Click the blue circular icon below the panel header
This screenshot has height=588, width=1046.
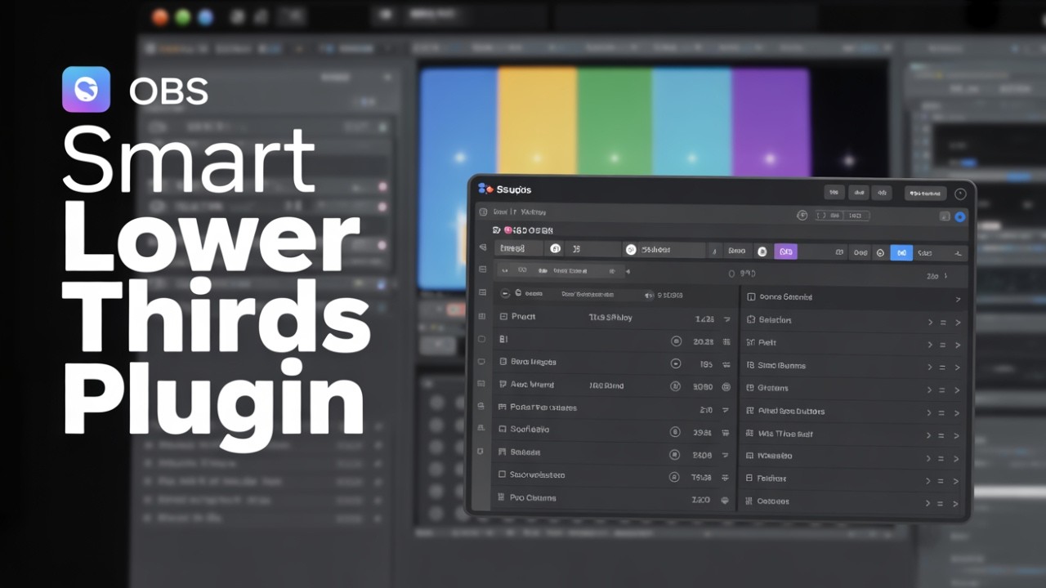pos(959,216)
